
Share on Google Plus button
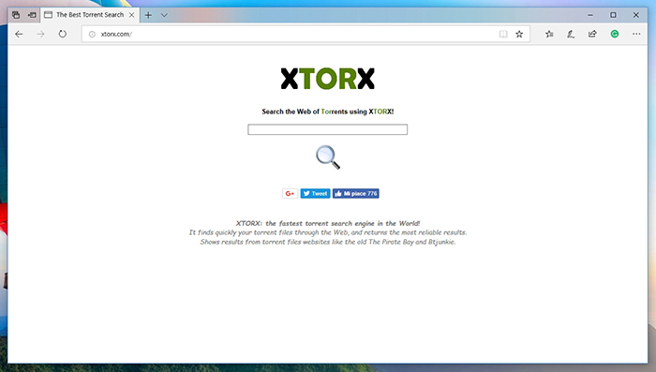tap(290, 193)
